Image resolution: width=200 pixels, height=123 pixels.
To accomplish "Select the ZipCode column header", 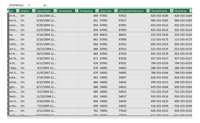I will [109, 11].
